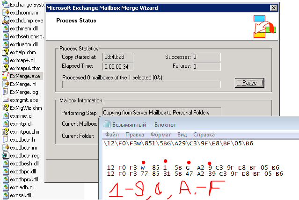
Task: Select exmgmt.exe file name
Action: click(x=24, y=100)
